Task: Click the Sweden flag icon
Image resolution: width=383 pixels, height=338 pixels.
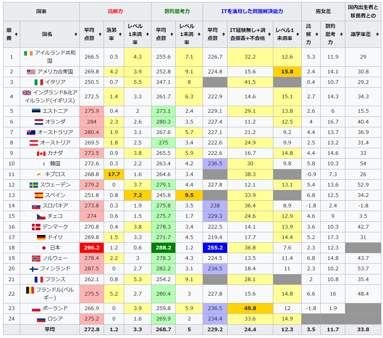Action: pyautogui.click(x=34, y=185)
